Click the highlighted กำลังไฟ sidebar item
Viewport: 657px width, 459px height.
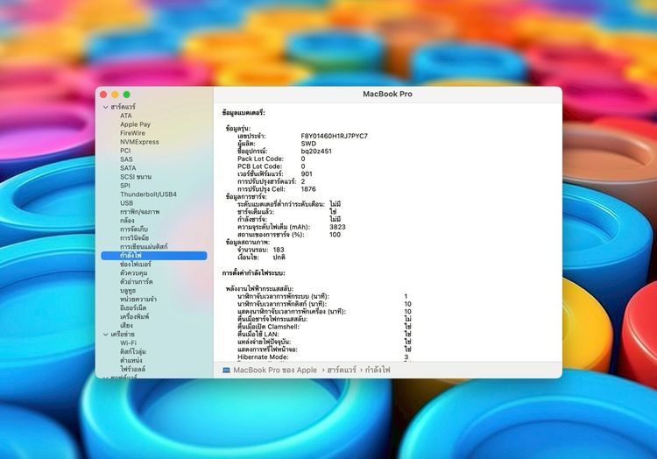pyautogui.click(x=132, y=256)
